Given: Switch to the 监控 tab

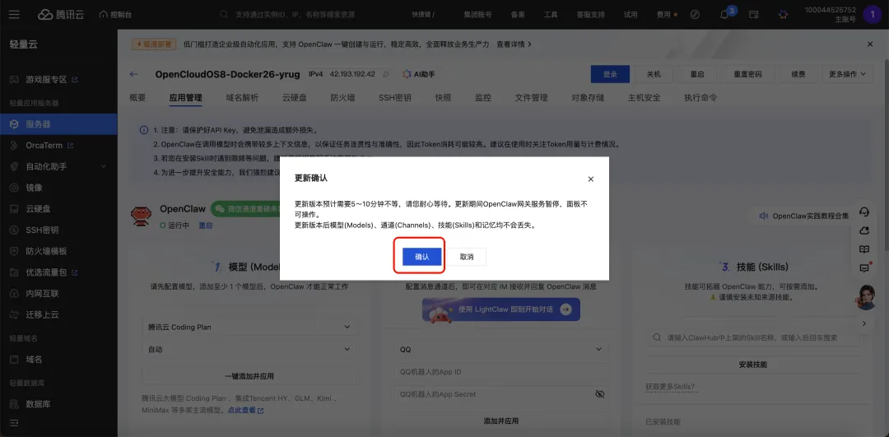Looking at the screenshot, I should [x=483, y=97].
